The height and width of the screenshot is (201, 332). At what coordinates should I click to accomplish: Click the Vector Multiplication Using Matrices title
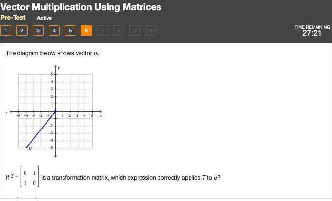point(81,7)
